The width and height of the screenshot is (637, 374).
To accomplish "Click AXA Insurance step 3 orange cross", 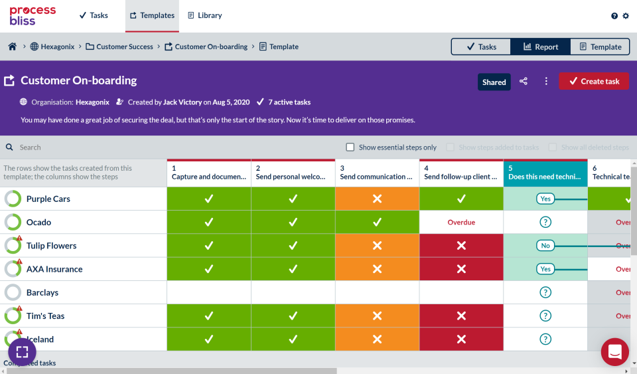I will tap(377, 269).
